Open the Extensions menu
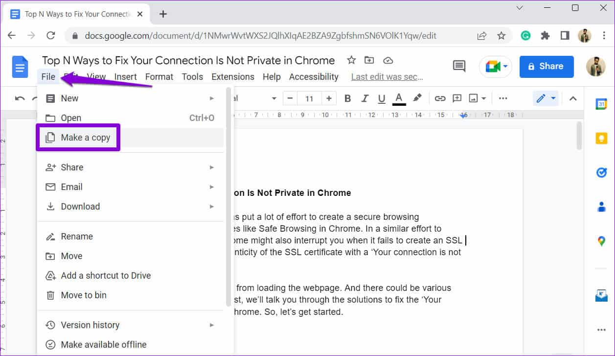 tap(232, 77)
